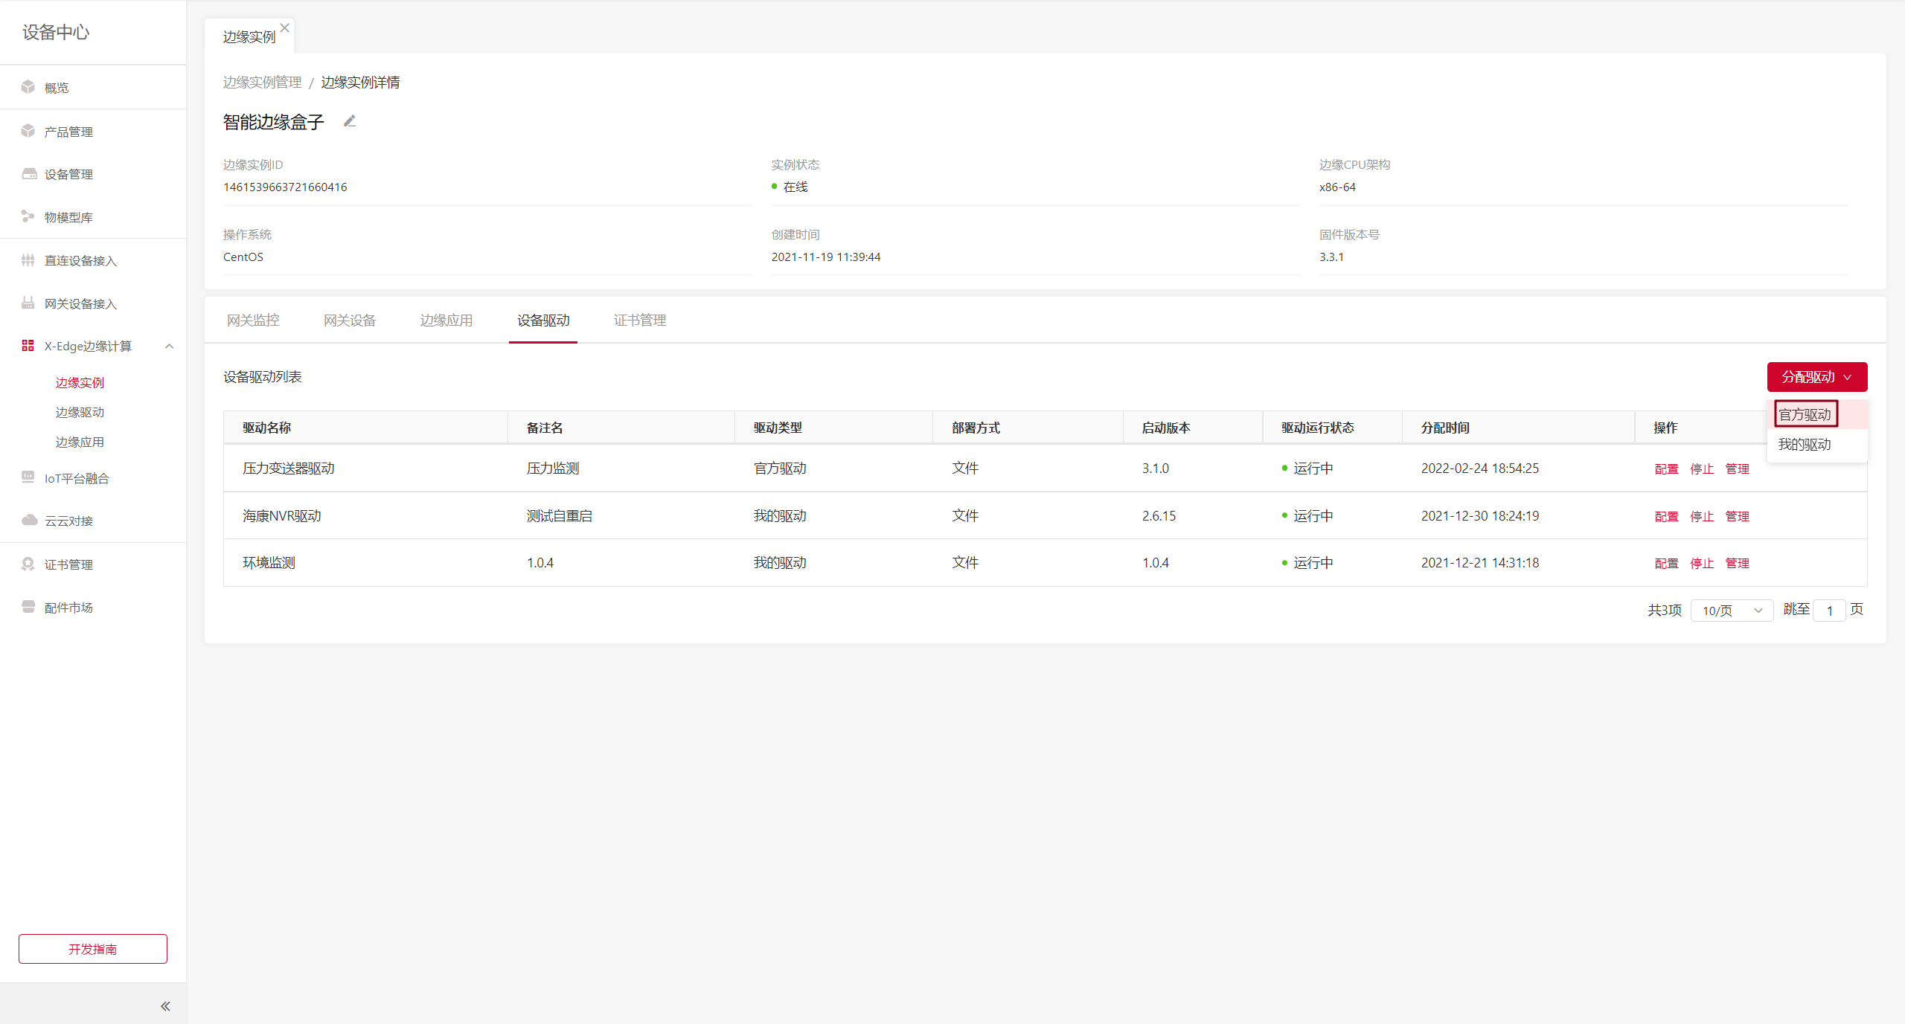Viewport: 1905px width, 1024px height.
Task: Click the edit pencil icon beside 智能边缘盒子
Action: pyautogui.click(x=350, y=121)
